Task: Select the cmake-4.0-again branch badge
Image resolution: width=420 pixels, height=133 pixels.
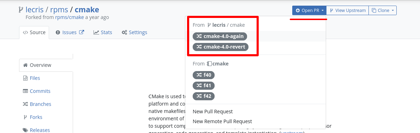Action: click(220, 36)
